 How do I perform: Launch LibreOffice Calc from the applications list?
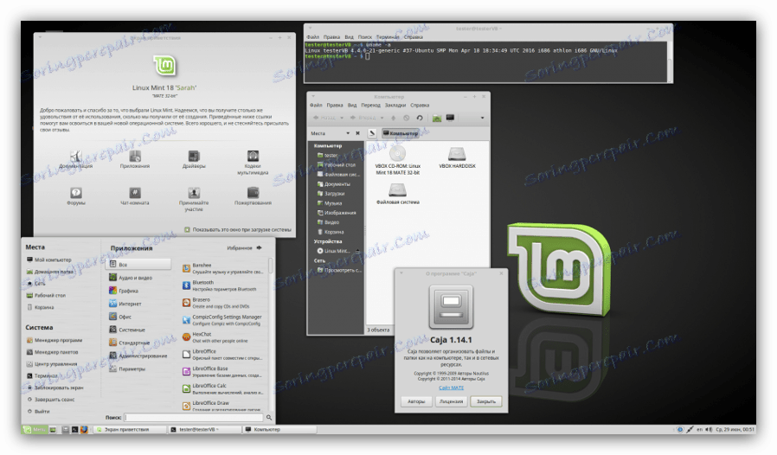pos(223,389)
